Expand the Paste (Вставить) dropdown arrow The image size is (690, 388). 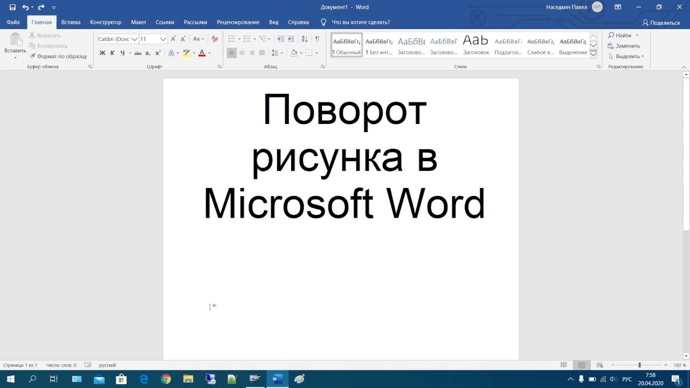coord(15,57)
